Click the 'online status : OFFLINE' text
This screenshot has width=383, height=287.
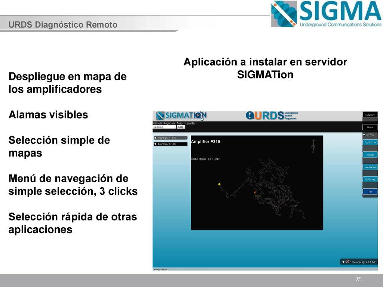205,159
